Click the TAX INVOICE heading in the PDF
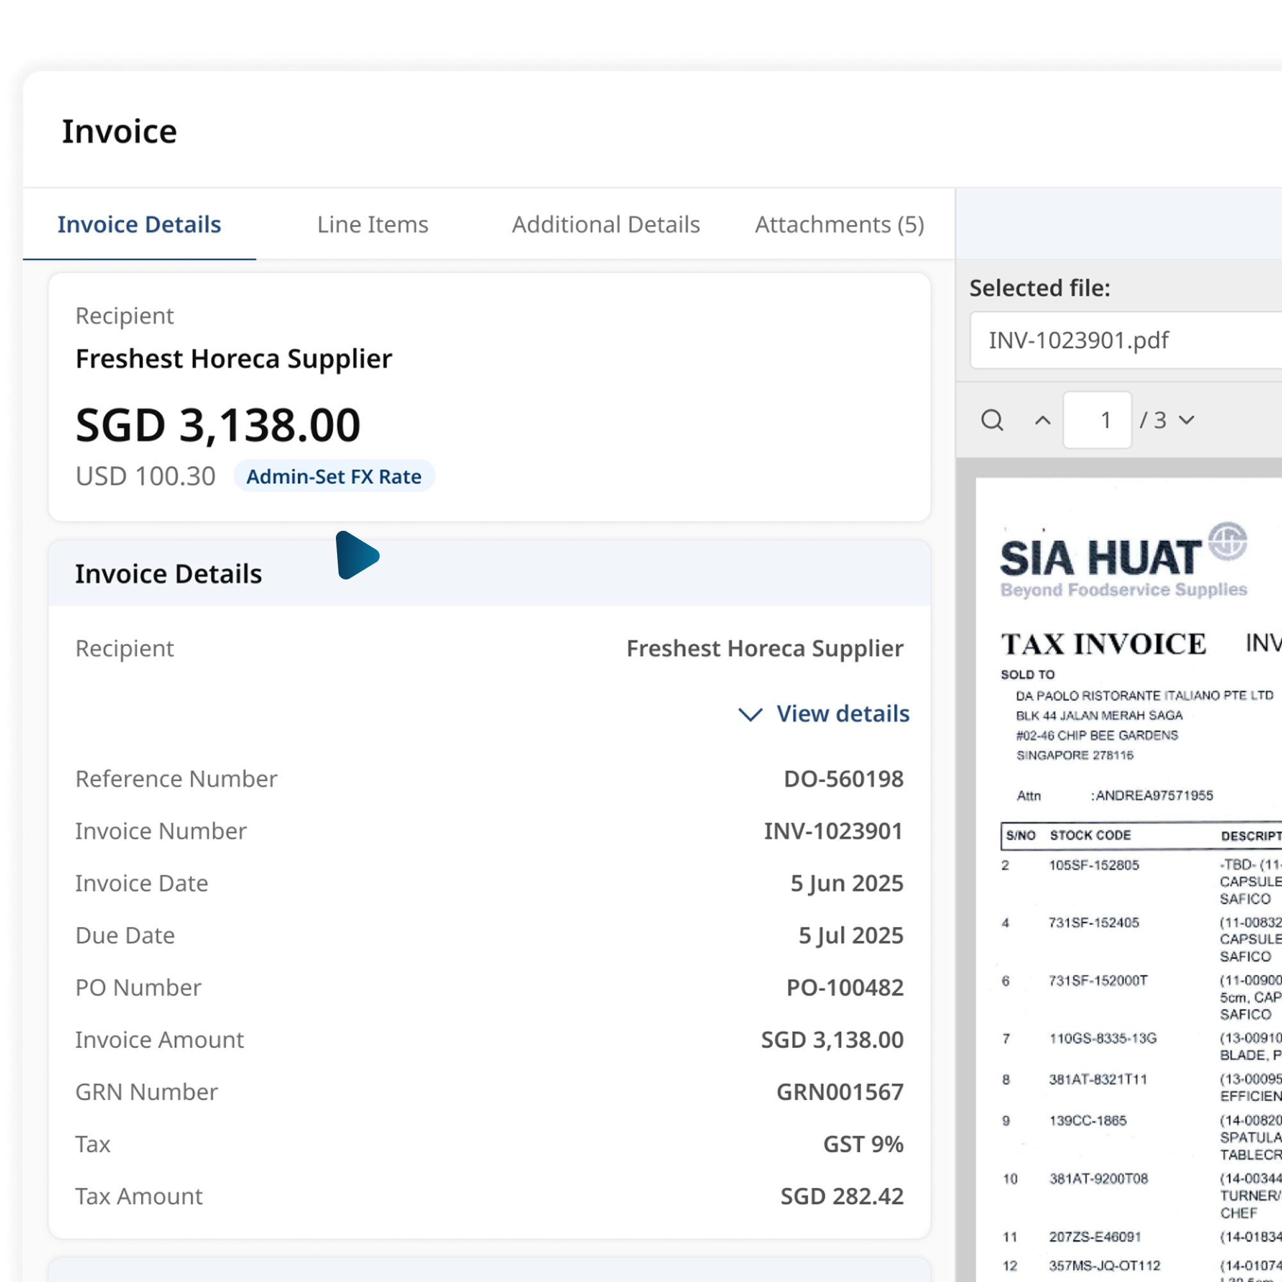Image resolution: width=1282 pixels, height=1282 pixels. pos(1104,644)
